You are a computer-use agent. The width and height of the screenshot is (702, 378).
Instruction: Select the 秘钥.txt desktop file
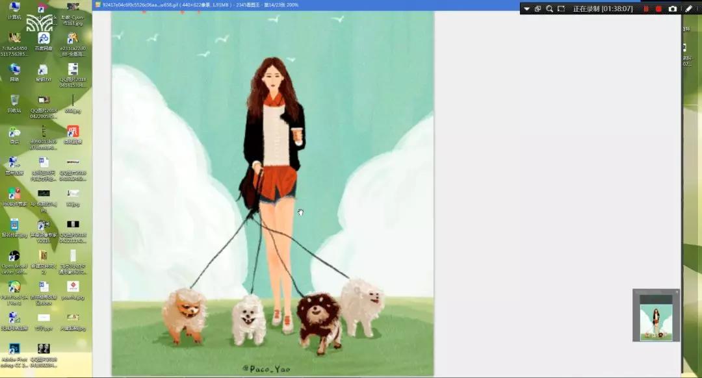[44, 73]
